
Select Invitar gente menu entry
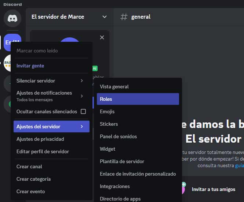[x=51, y=66]
